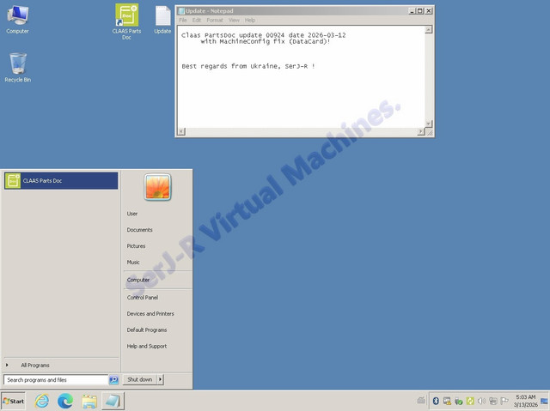Click the Notepad title bar icon
The height and width of the screenshot is (411, 550).
181,11
